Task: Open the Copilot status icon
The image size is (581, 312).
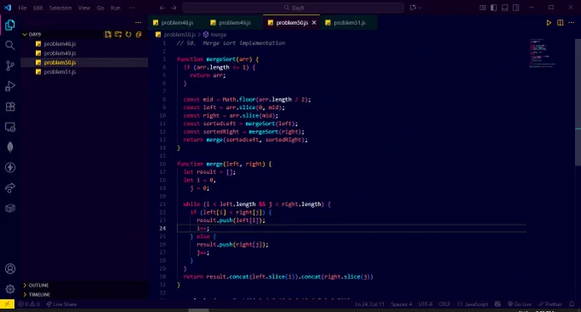Action: tap(497, 304)
